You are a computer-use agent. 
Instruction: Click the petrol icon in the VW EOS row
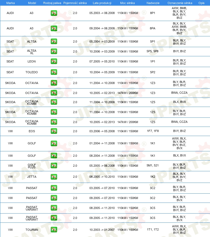point(54,131)
